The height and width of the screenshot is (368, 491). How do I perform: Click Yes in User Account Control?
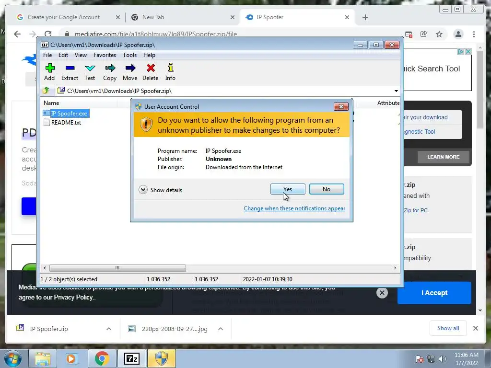coord(288,189)
